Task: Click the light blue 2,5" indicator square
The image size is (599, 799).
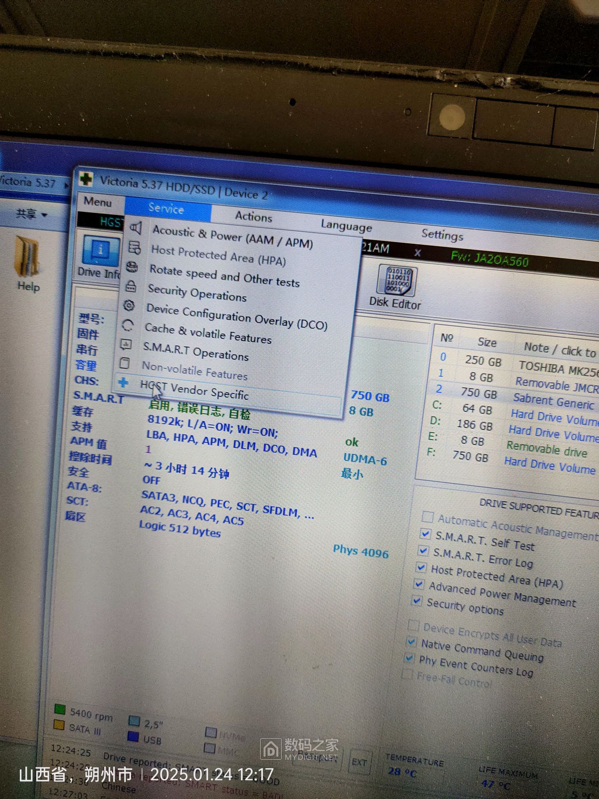Action: pyautogui.click(x=135, y=720)
